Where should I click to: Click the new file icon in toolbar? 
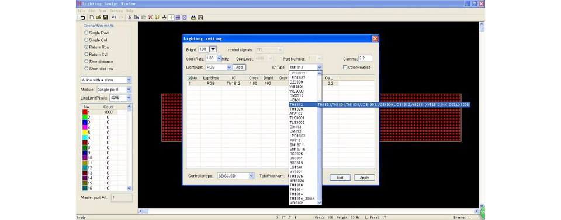pyautogui.click(x=92, y=17)
